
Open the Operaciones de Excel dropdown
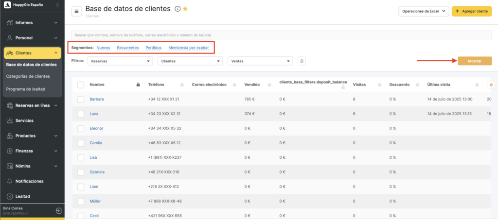(x=423, y=12)
